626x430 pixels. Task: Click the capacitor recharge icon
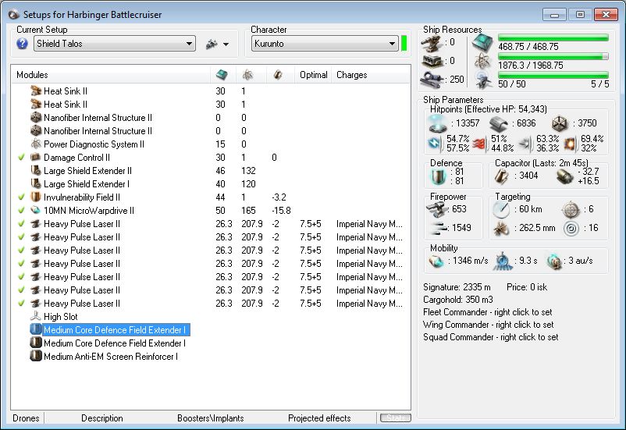tap(564, 176)
